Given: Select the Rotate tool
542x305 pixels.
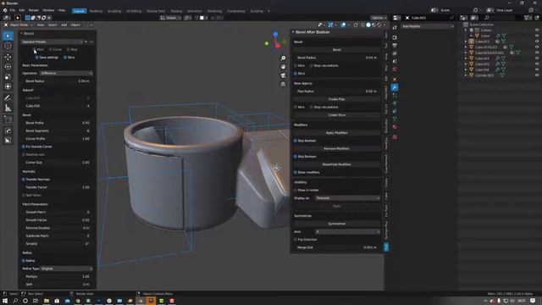Looking at the screenshot, I should pyautogui.click(x=8, y=67).
